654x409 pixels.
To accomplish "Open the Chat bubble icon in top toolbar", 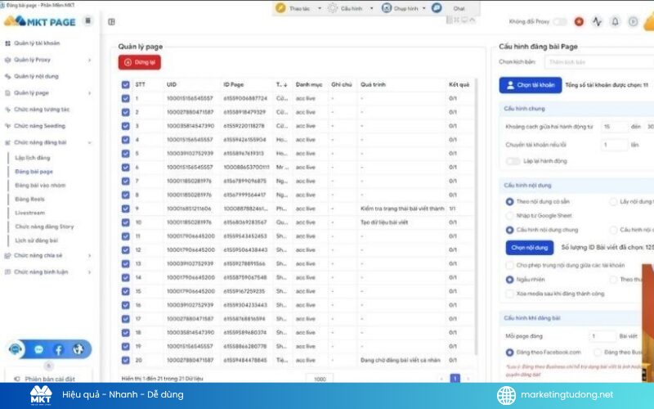I will pos(437,8).
